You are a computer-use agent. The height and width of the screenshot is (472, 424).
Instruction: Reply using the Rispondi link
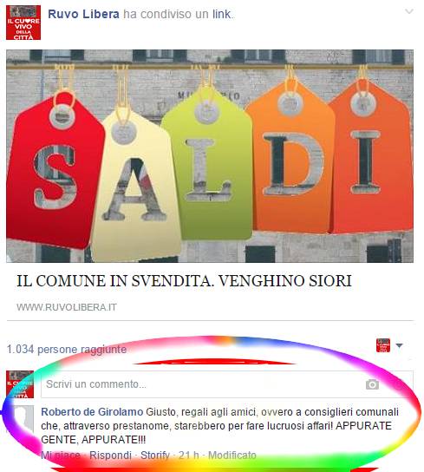click(110, 456)
